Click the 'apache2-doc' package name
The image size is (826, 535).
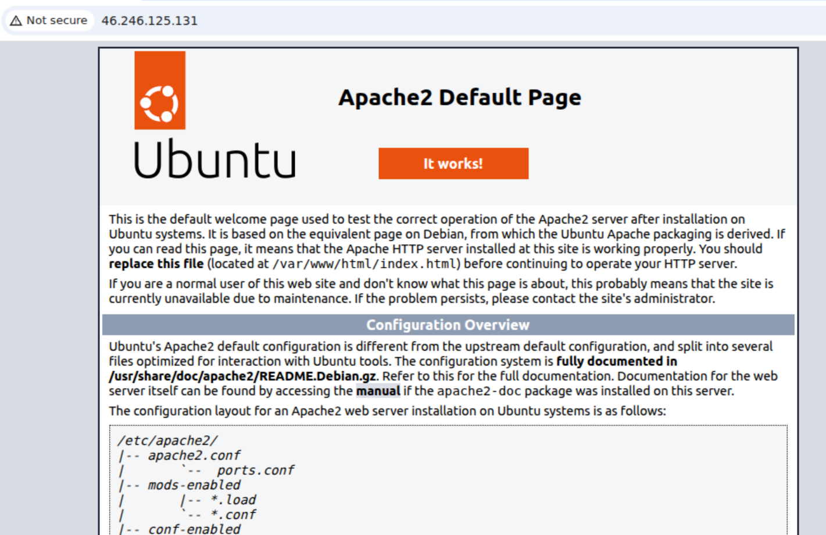tap(480, 391)
